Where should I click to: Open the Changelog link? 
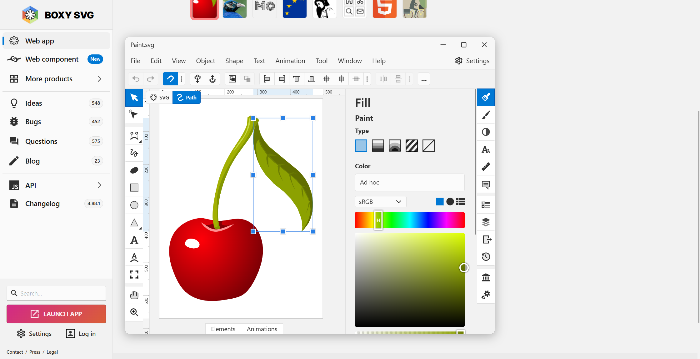(42, 204)
